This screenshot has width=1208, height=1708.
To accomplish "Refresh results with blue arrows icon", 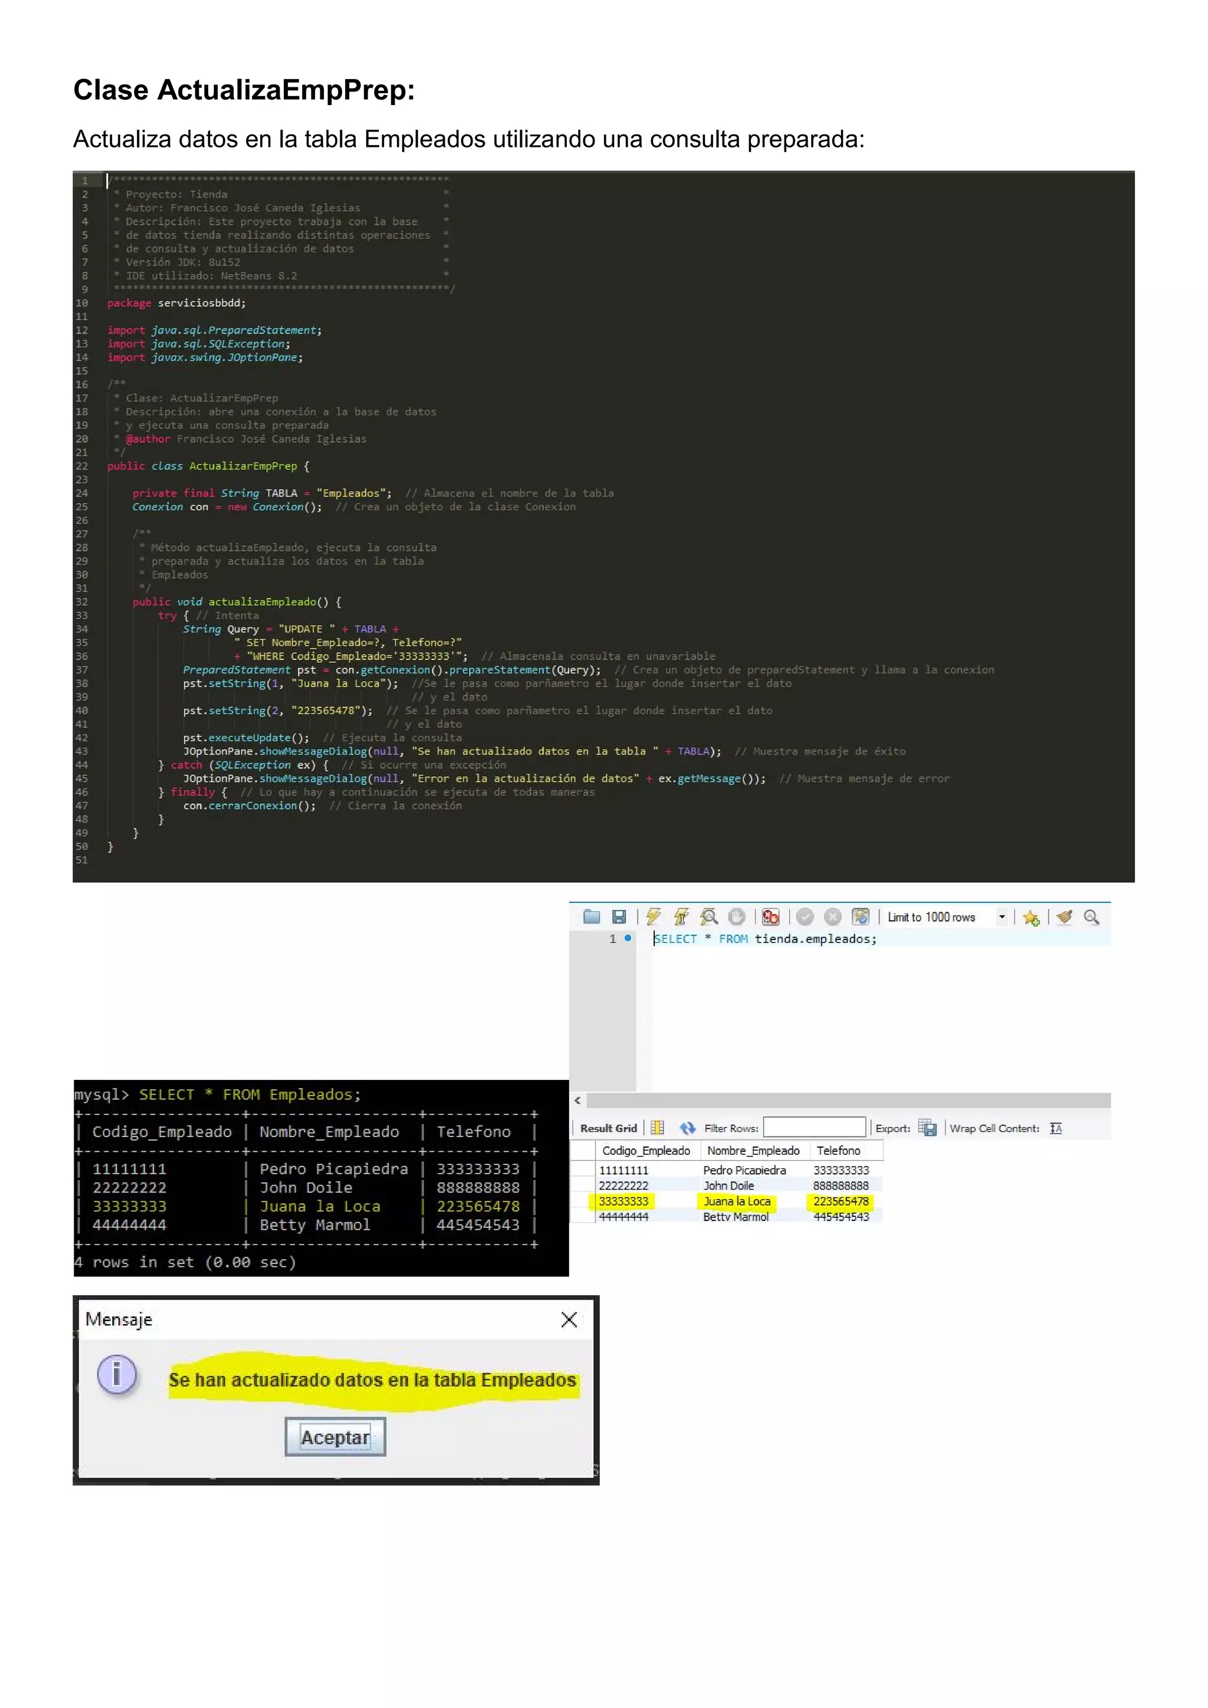I will coord(687,1128).
